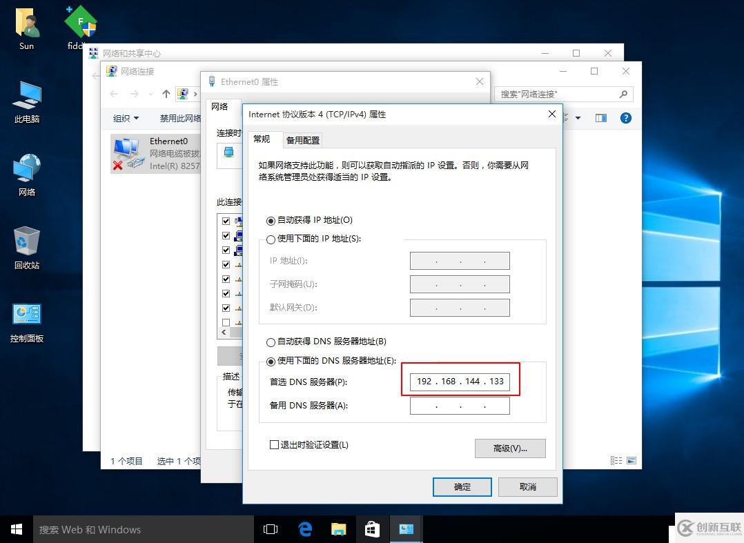Click the 搜索 Web 和 Windows search box
This screenshot has height=543, width=744.
click(x=144, y=529)
